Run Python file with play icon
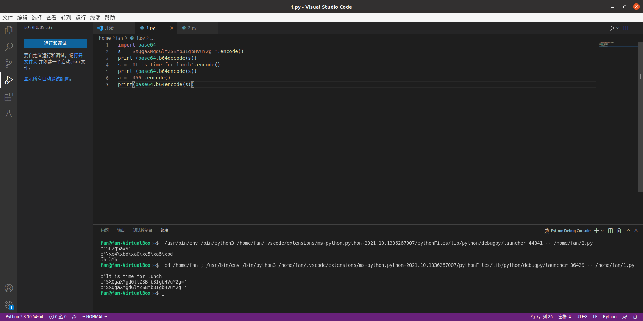This screenshot has height=321, width=643. [612, 28]
